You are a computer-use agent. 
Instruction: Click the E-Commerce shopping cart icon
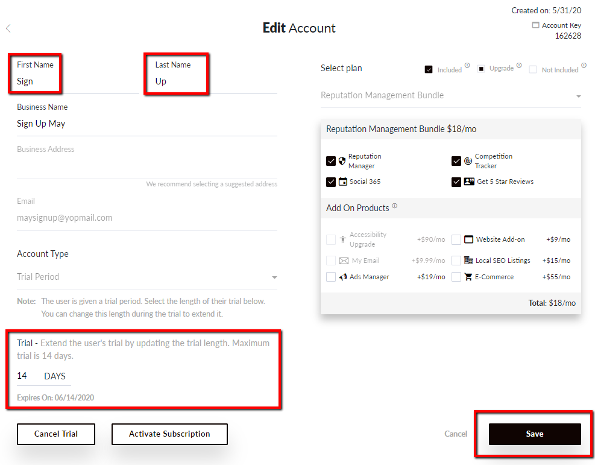468,277
